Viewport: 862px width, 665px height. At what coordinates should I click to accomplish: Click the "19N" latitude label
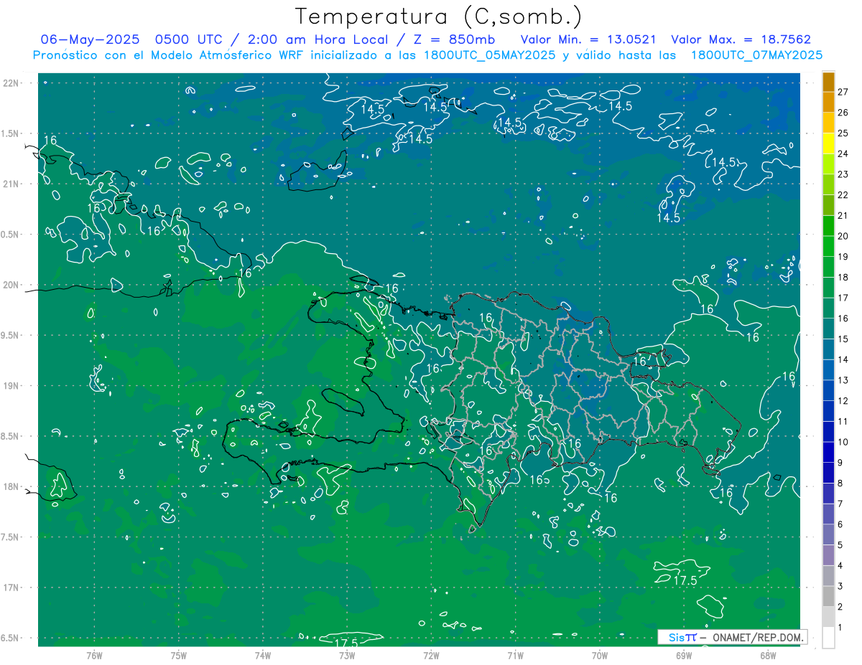pyautogui.click(x=11, y=386)
